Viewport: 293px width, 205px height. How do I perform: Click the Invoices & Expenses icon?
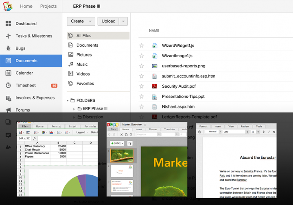8,98
